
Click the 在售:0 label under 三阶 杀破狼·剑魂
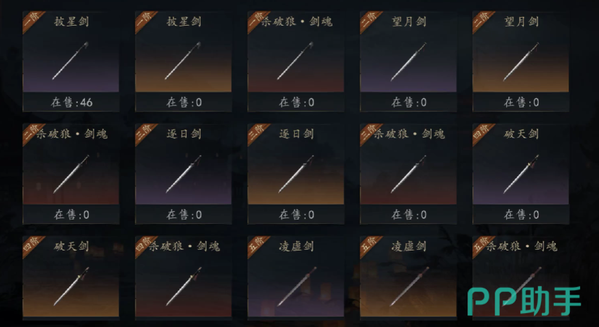[x=409, y=215]
